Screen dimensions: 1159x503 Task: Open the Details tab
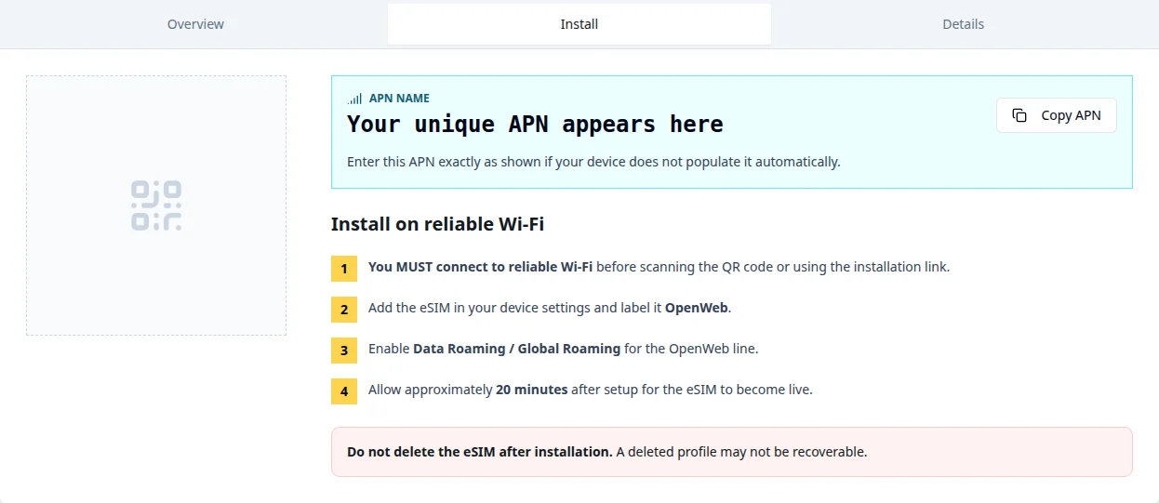point(963,24)
